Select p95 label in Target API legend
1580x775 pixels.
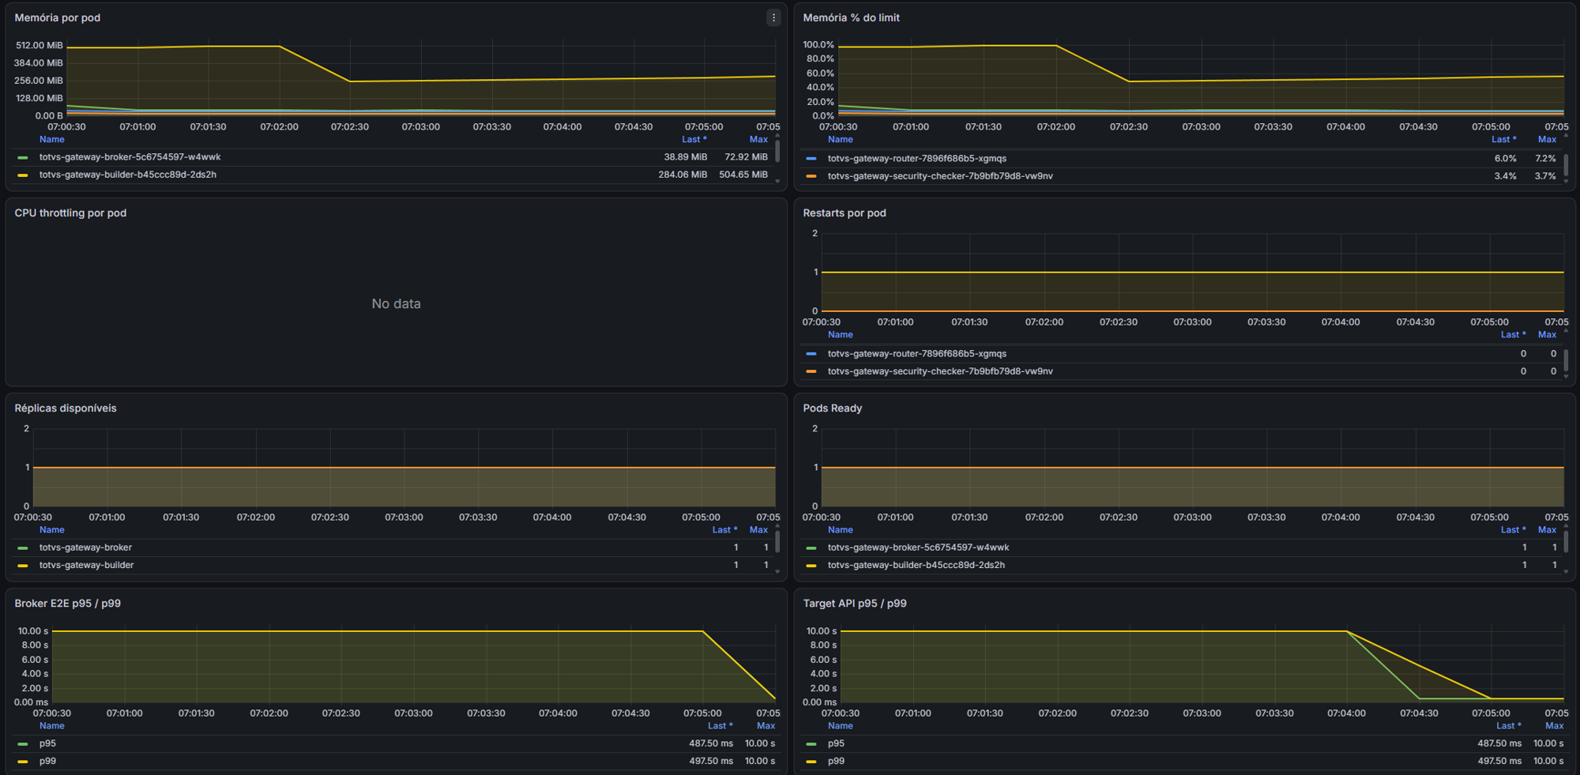click(x=836, y=743)
